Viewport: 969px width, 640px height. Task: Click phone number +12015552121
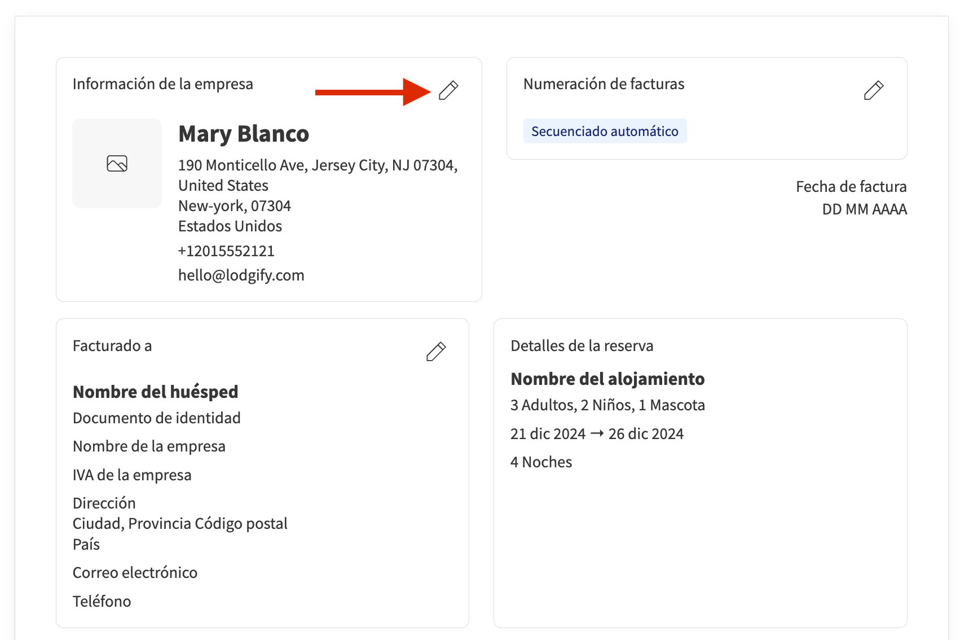pos(226,251)
